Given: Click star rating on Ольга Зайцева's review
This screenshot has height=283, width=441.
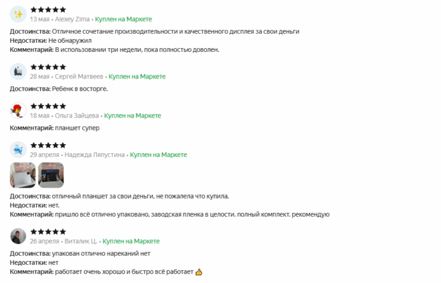Looking at the screenshot, I should click(48, 106).
